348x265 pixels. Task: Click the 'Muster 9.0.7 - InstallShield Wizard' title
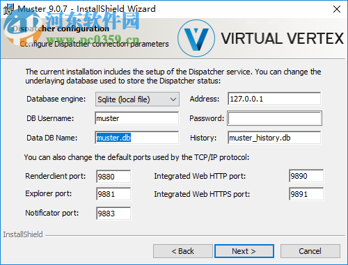coord(86,9)
